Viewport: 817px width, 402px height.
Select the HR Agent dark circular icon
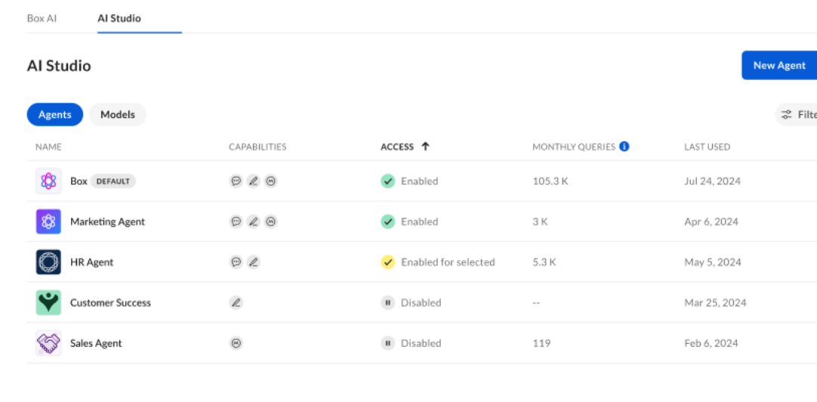48,262
